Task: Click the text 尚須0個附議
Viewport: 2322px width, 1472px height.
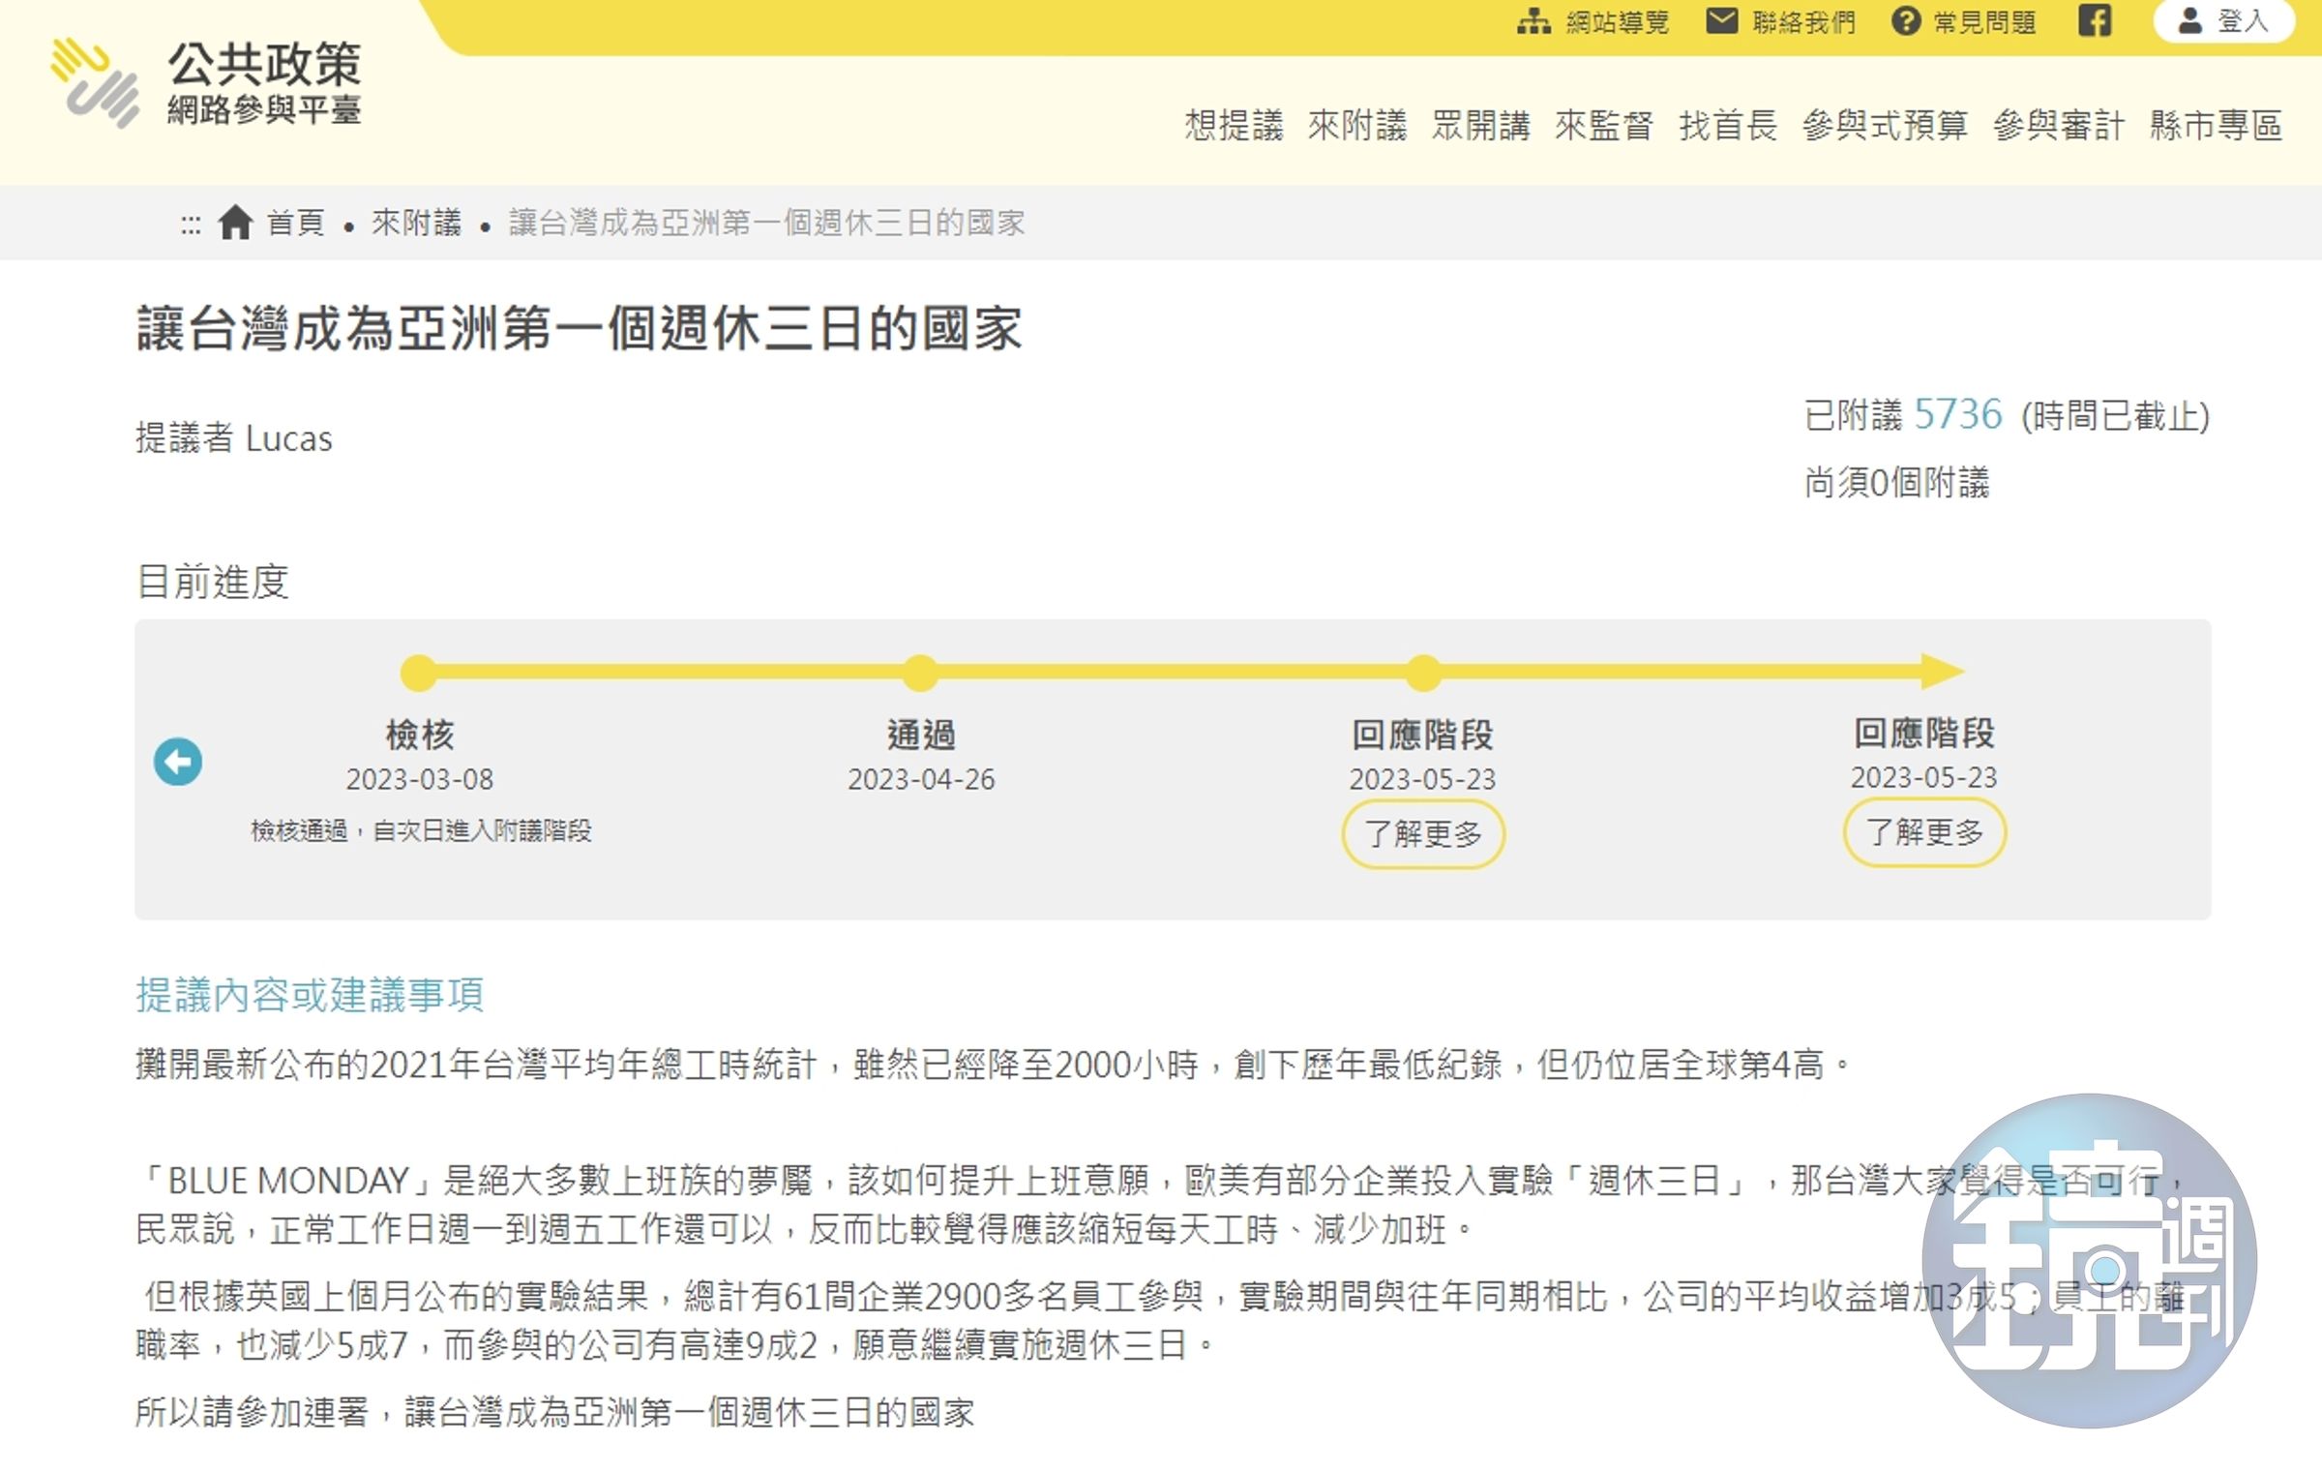Action: point(1897,483)
